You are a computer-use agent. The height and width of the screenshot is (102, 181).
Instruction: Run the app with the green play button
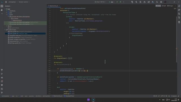[x=117, y=2]
